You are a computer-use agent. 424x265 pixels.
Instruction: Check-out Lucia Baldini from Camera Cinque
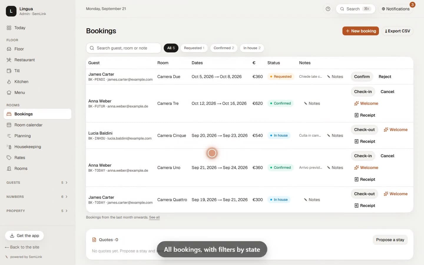click(365, 130)
